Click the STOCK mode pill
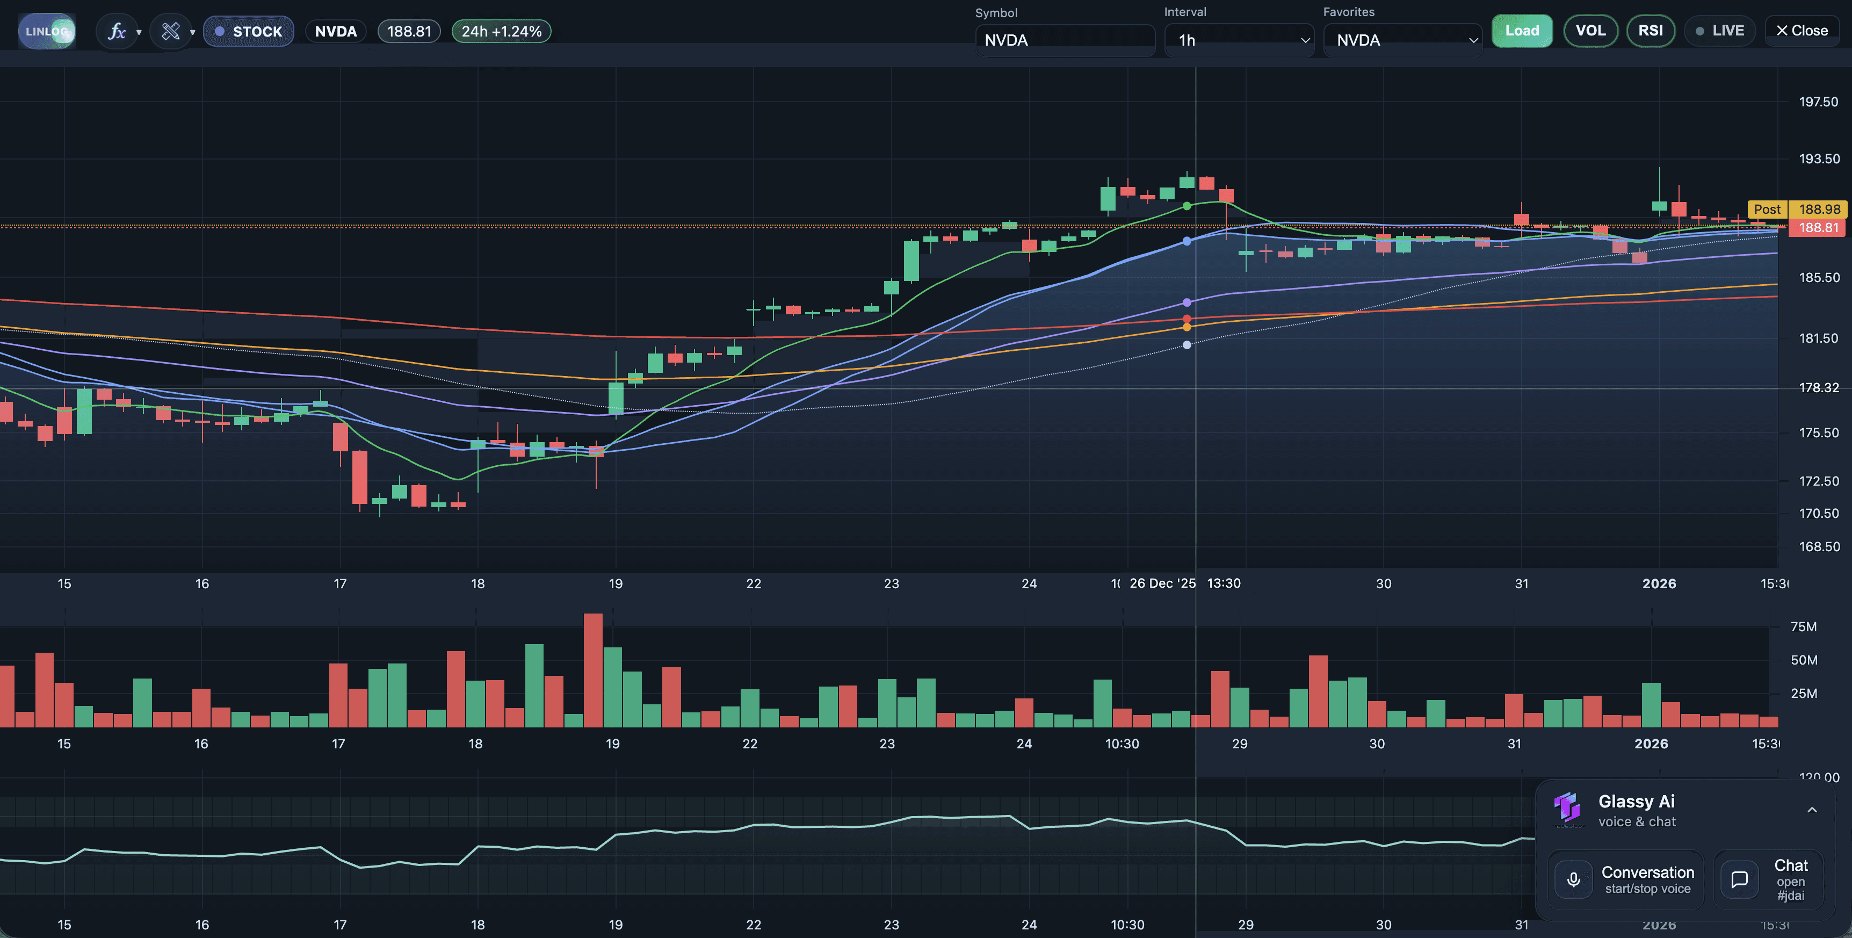Screen dimensions: 1852x938 coord(249,32)
